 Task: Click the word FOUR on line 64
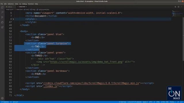38,74
